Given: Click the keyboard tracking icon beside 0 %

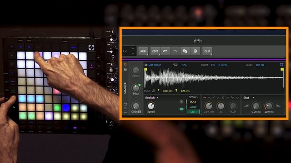Looking at the screenshot, I should pyautogui.click(x=176, y=65).
